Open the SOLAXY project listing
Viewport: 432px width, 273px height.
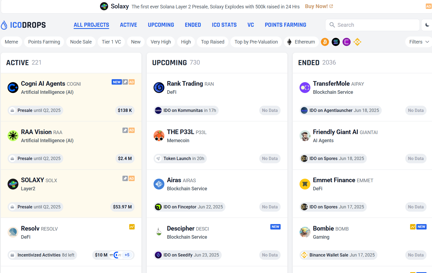(32, 180)
